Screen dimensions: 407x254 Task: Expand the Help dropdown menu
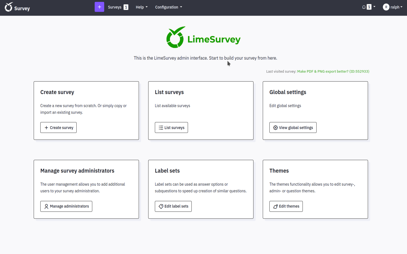(x=142, y=7)
